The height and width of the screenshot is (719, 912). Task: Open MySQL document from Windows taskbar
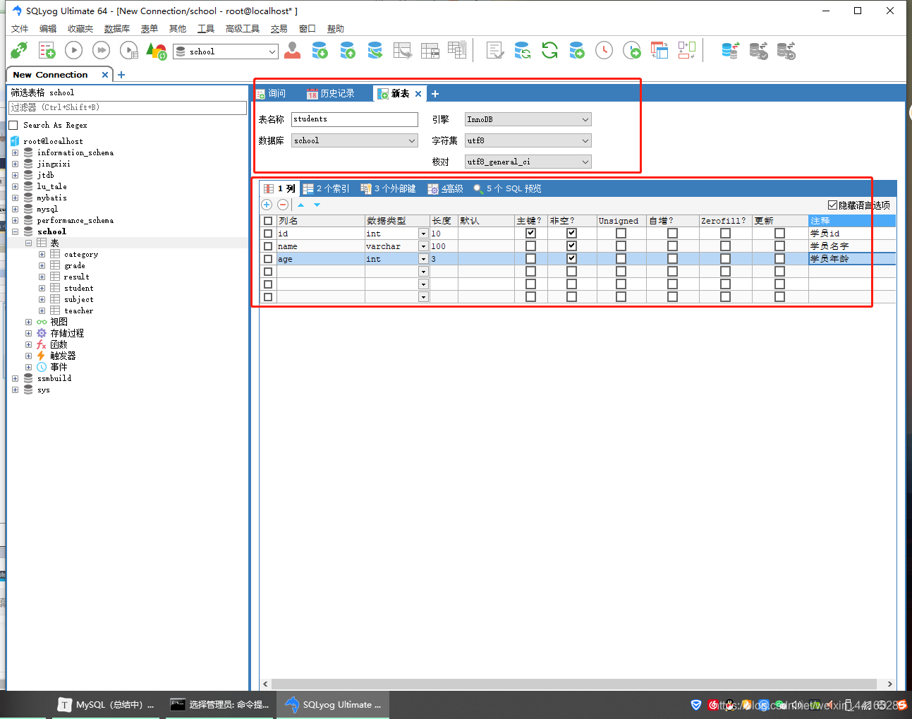pyautogui.click(x=106, y=705)
